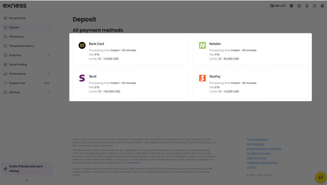Open the help center icon
Screen dimensions: 327x185
tap(298, 5)
